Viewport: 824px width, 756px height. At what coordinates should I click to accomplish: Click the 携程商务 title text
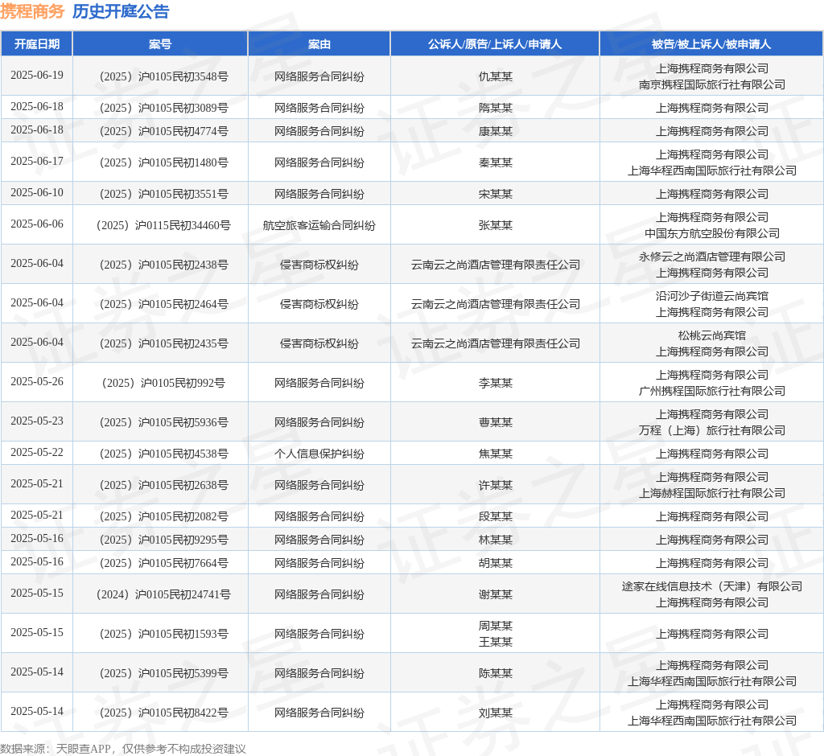click(x=32, y=11)
